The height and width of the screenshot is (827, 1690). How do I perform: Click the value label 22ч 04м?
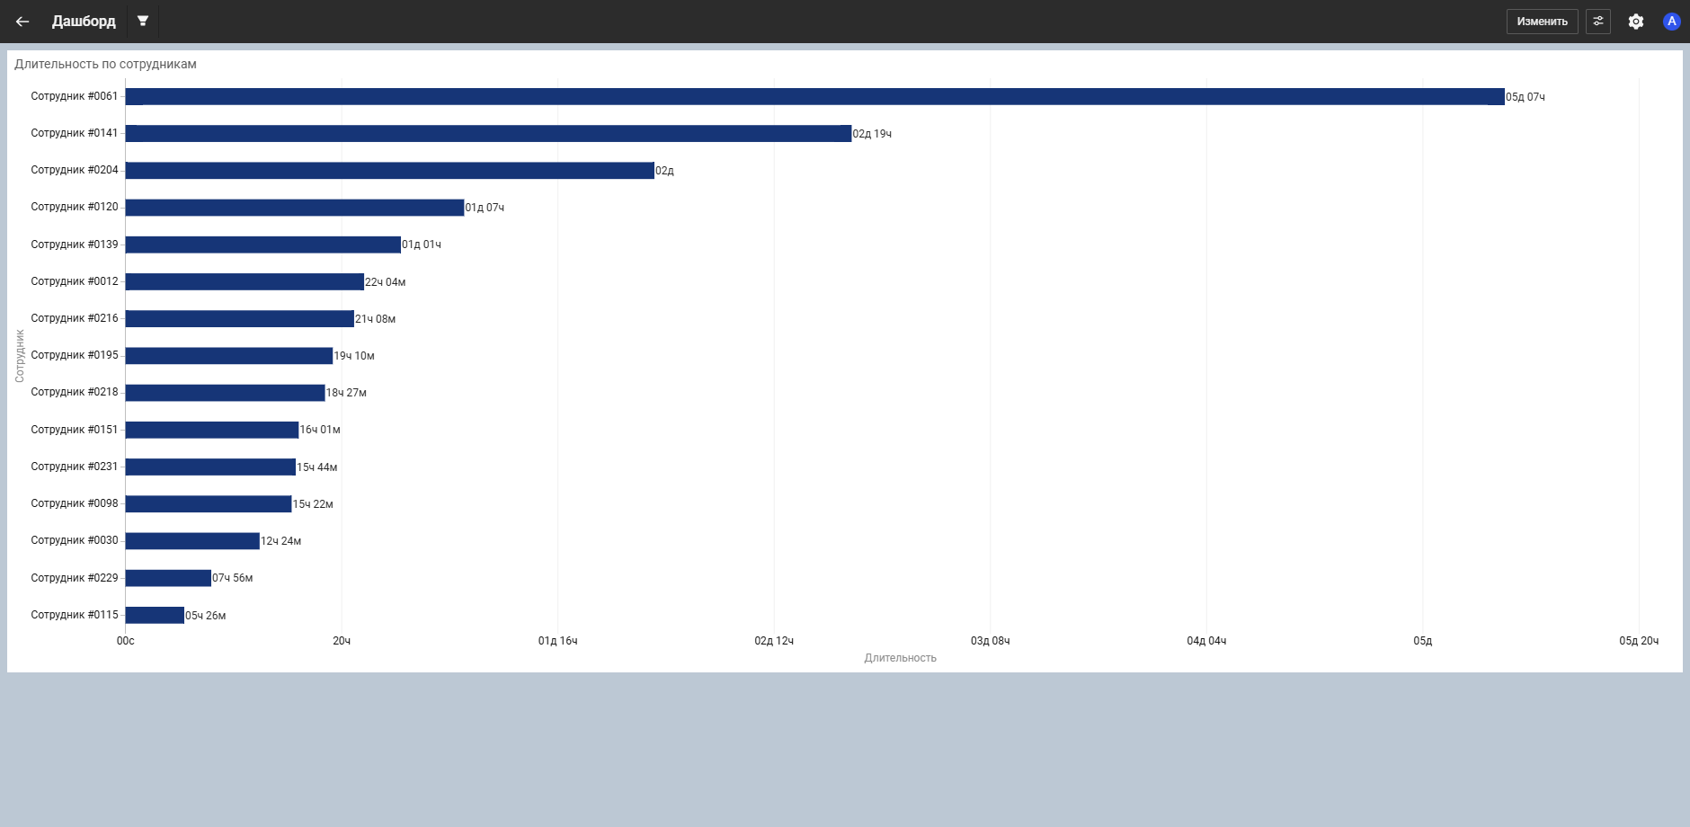tap(386, 282)
